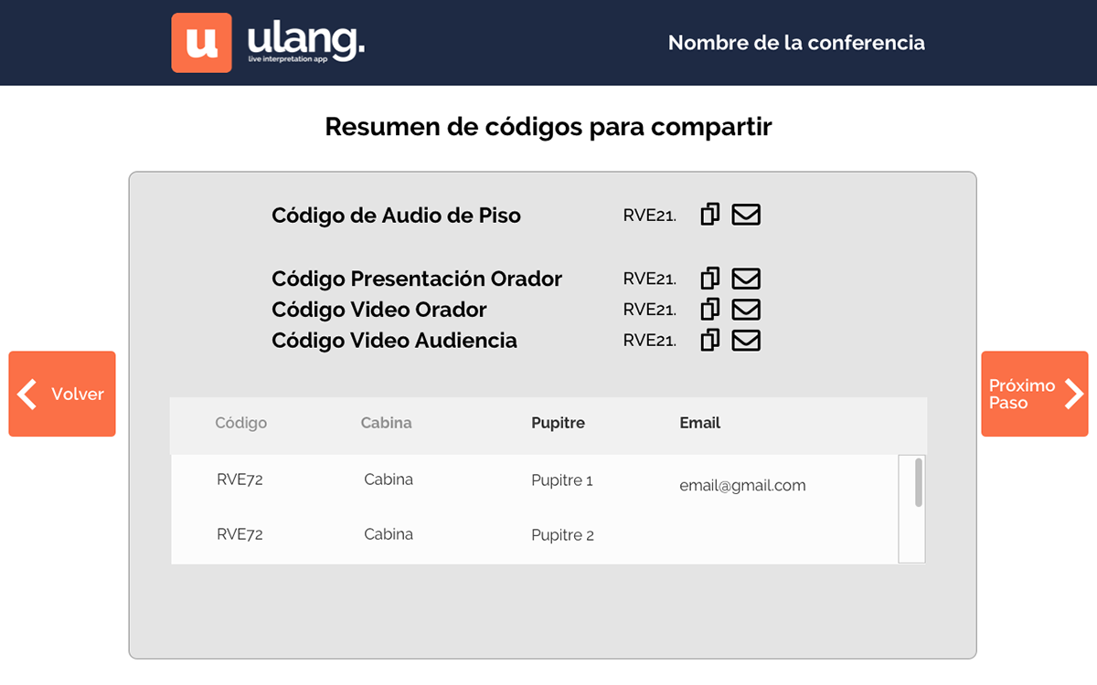Image resolution: width=1097 pixels, height=685 pixels.
Task: Copy the Código de Audio de Piso code
Action: point(709,215)
